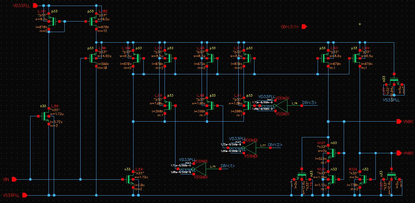The width and height of the screenshot is (415, 203).
Task: Select NMOS transistor N126 symbol
Action: (x=333, y=179)
